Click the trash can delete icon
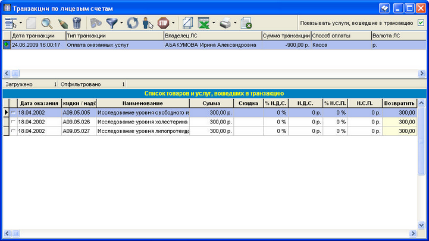 77,23
